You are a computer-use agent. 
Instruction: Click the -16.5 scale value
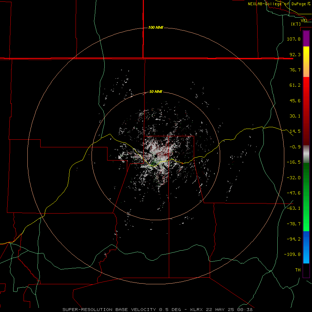(294, 162)
